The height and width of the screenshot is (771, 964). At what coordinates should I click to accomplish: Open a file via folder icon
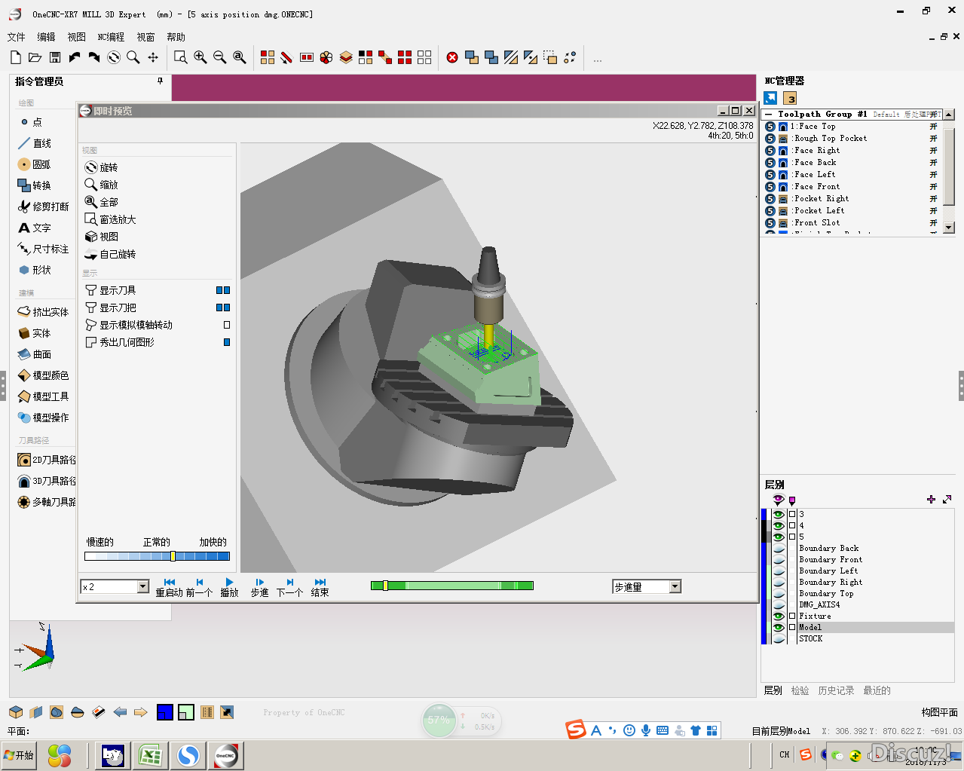tap(35, 57)
